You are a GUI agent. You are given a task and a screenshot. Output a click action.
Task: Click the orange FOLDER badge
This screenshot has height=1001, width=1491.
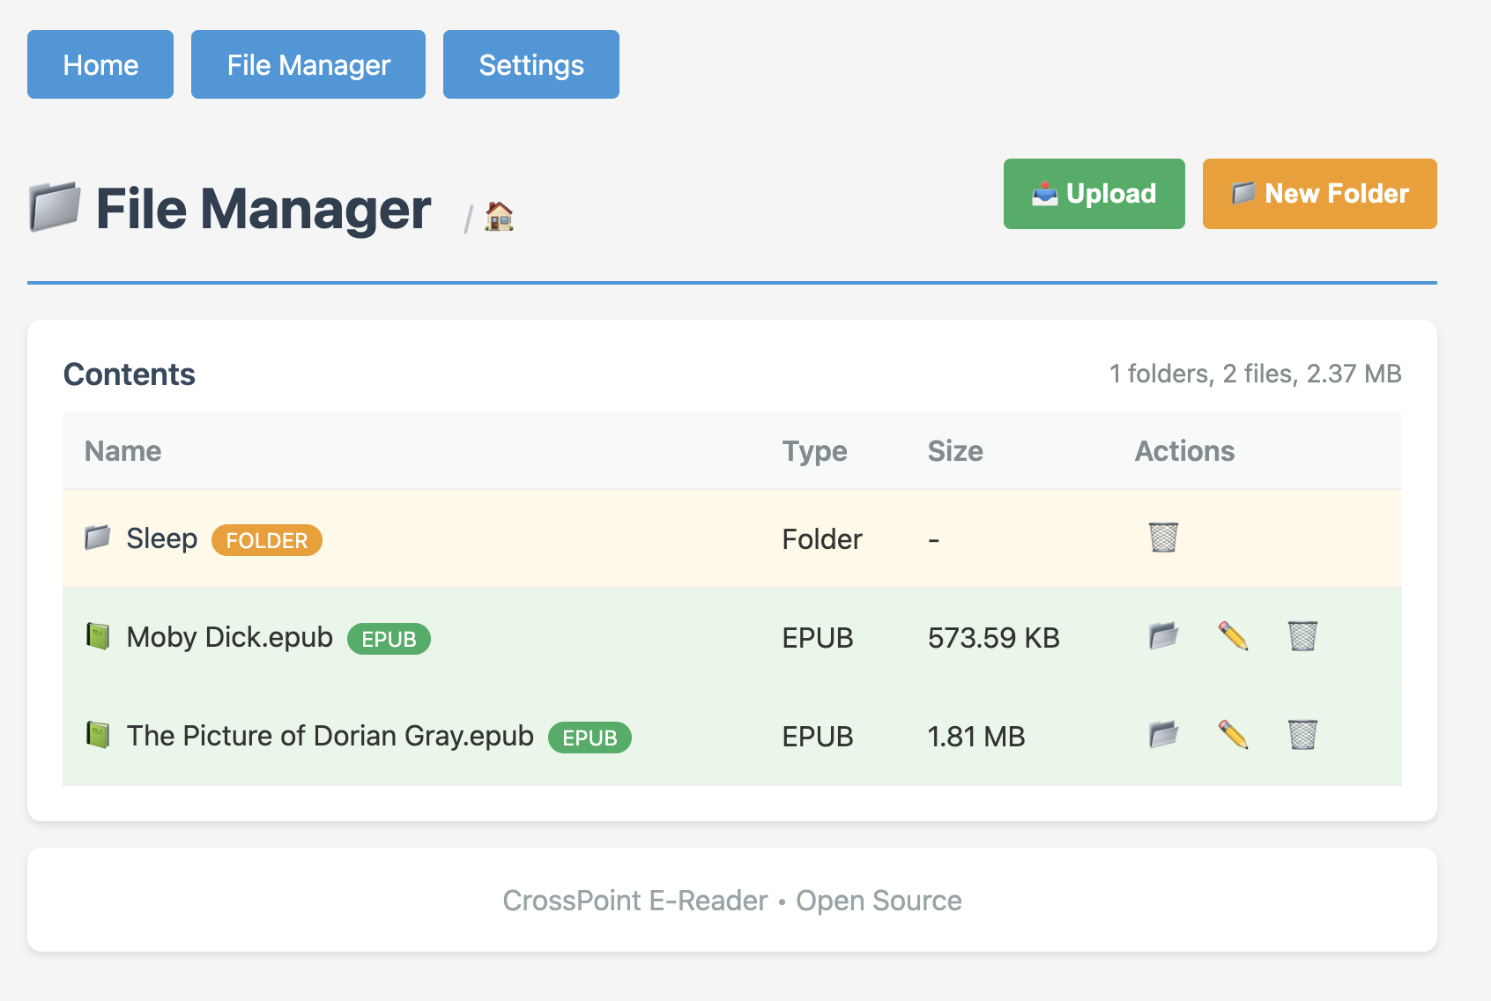pyautogui.click(x=267, y=540)
